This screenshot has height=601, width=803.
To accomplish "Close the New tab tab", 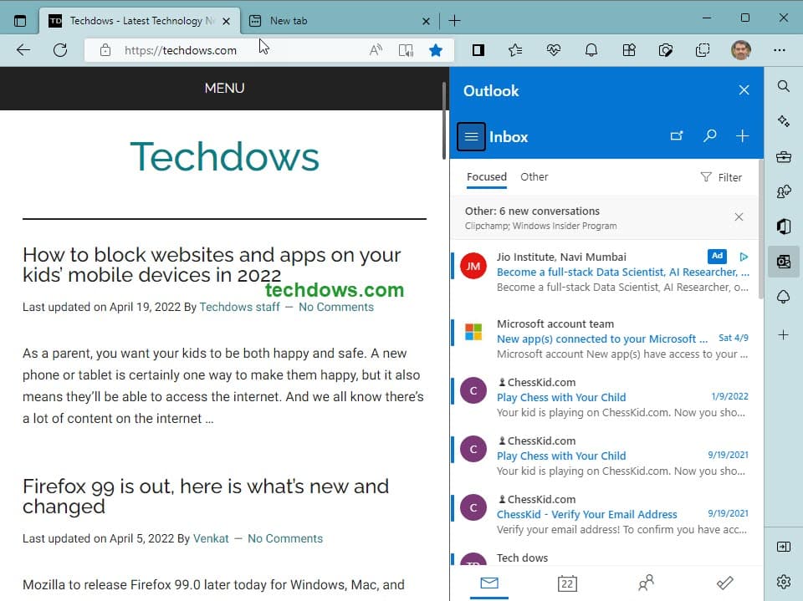I will 426,21.
